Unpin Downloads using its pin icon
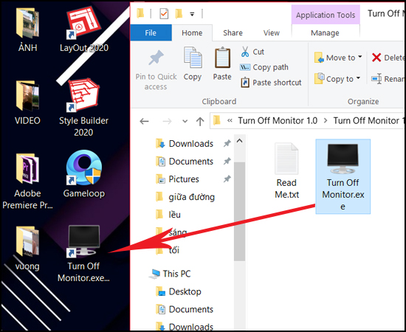The width and height of the screenshot is (406, 332). (x=227, y=143)
